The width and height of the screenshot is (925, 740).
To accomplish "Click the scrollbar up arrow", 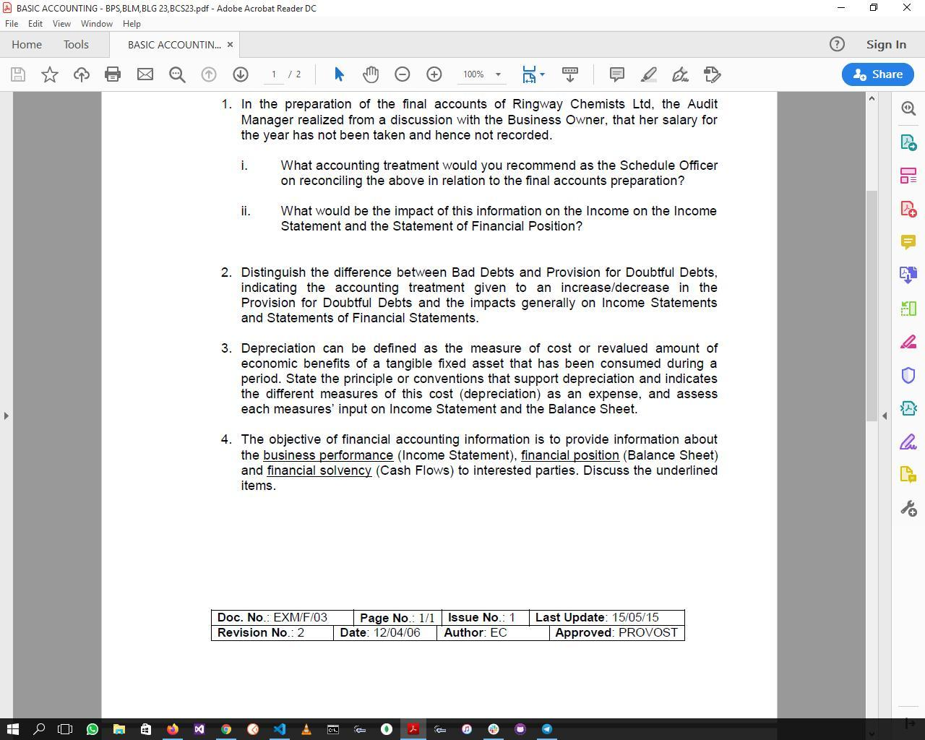I will (x=872, y=98).
